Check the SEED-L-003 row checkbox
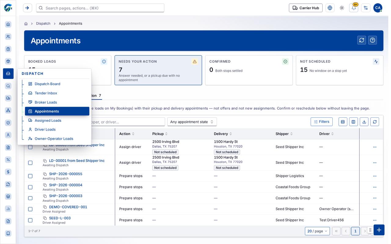Image resolution: width=391 pixels, height=244 pixels. point(30,220)
